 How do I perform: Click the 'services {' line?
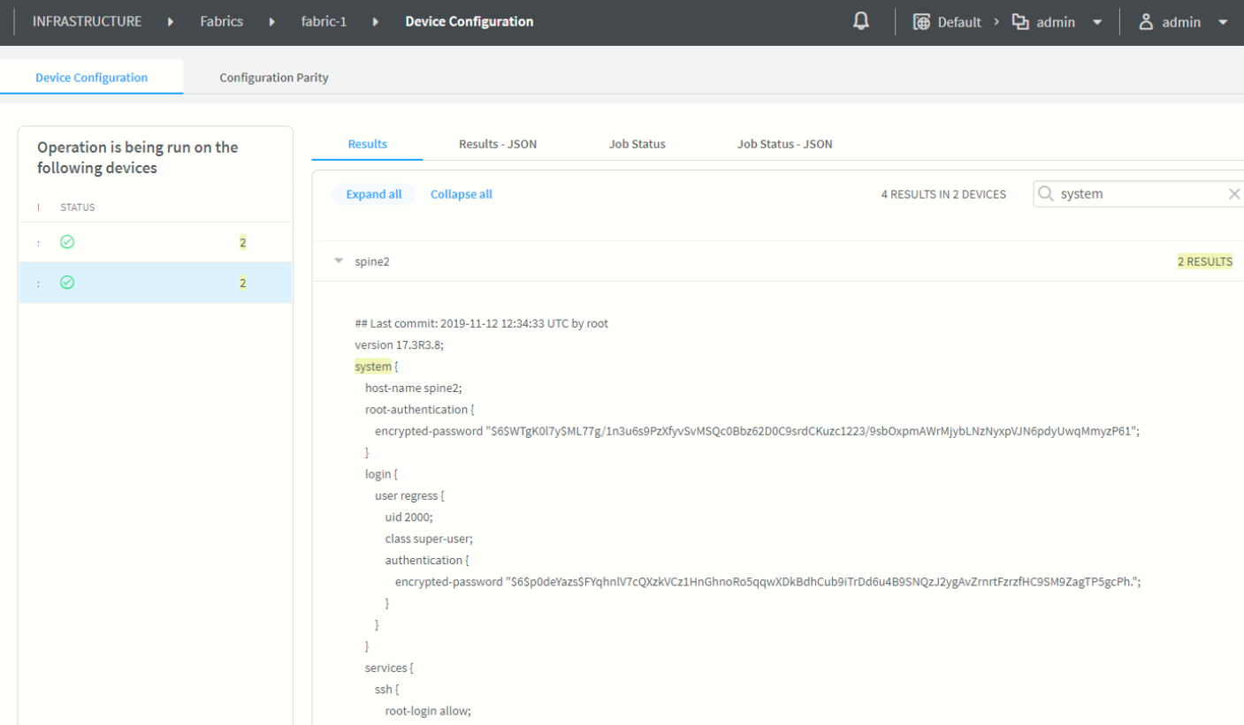tap(390, 668)
